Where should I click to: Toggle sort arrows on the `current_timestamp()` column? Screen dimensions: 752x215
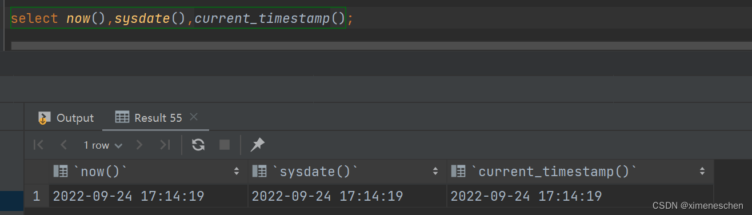point(702,171)
